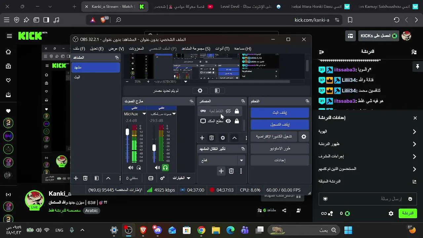
Task: Toggle visibility of the hidden game capture source
Action: tap(228, 111)
